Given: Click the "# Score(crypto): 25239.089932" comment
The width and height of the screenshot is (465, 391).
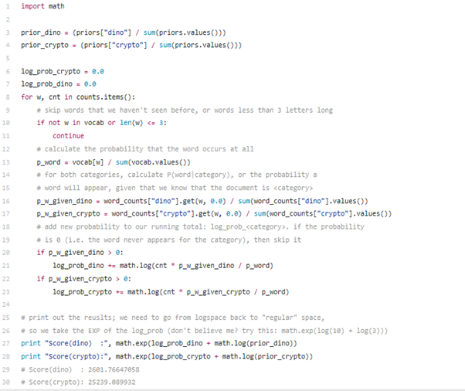Looking at the screenshot, I should tap(80, 382).
